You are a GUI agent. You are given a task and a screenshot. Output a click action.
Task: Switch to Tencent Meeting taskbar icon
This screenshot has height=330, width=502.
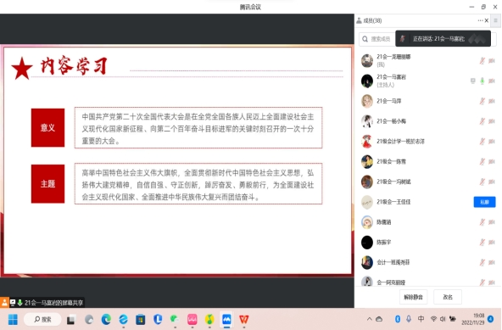226,320
